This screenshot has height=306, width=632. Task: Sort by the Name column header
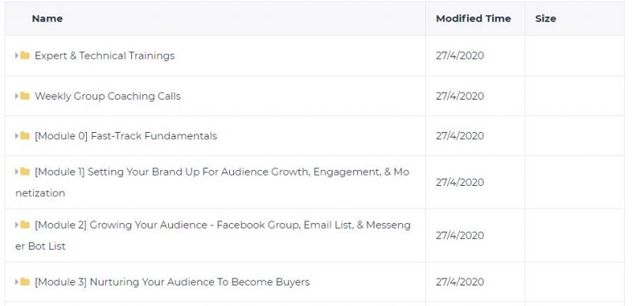click(x=47, y=18)
